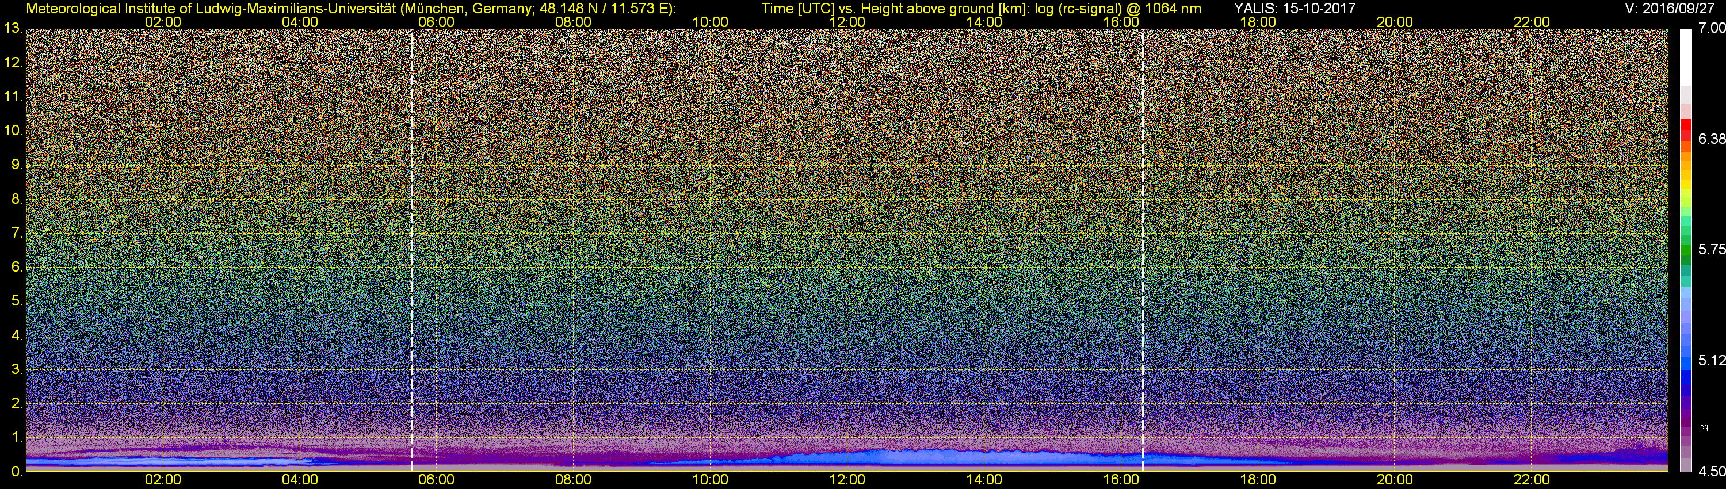Click the white dashed line near 05:40 UTC
The height and width of the screenshot is (489, 1726).
coord(411,248)
